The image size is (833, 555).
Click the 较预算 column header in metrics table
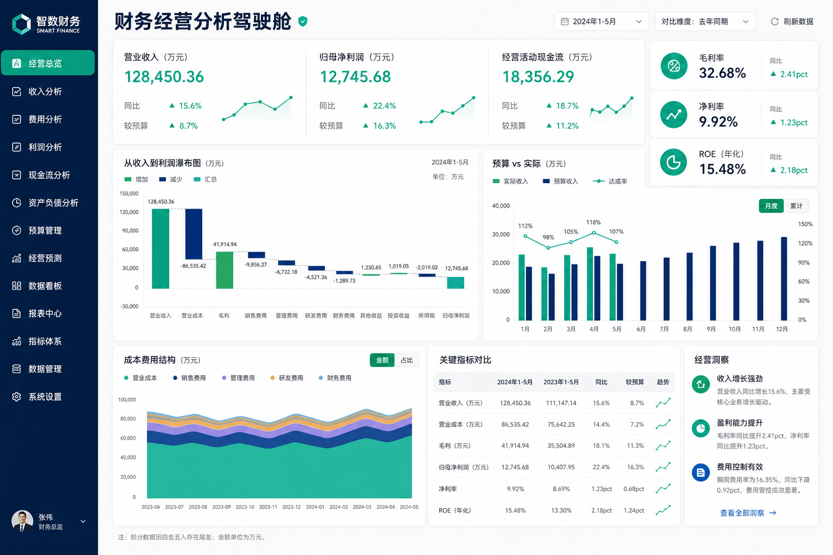[635, 382]
